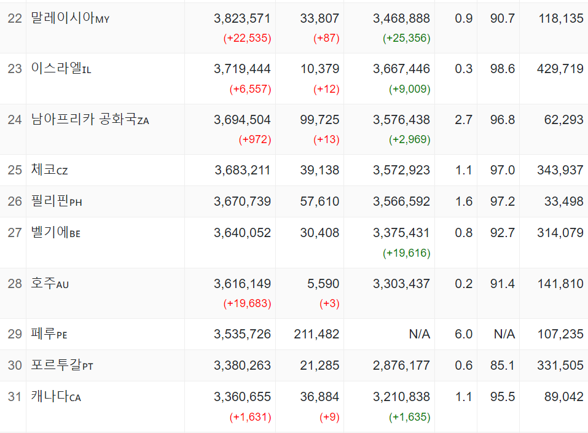This screenshot has height=433, width=588.
Task: Click the value 3,719,444
Action: pos(242,69)
